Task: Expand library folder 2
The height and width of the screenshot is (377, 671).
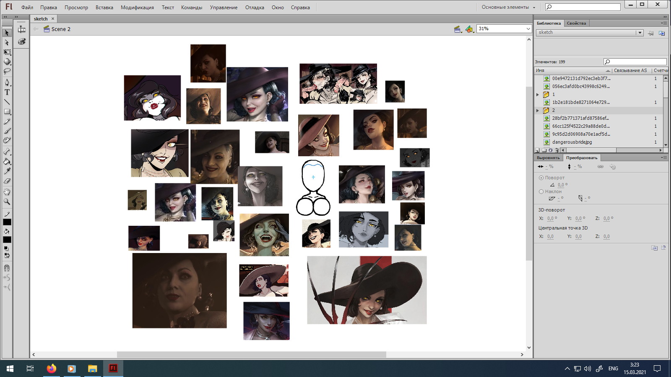Action: click(538, 111)
